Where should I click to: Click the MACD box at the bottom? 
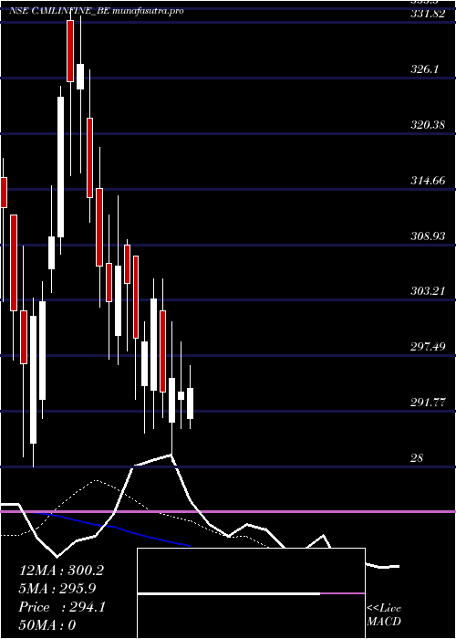point(251,593)
